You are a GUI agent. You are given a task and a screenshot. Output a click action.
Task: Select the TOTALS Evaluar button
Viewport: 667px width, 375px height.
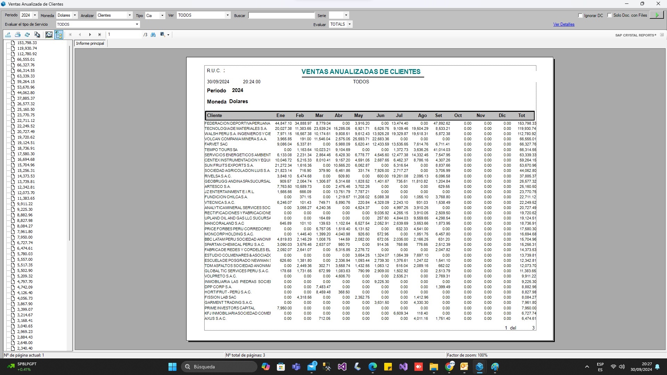click(340, 24)
